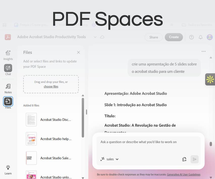
Task: Click the Files list scrollbar thumb
Action: (83, 118)
